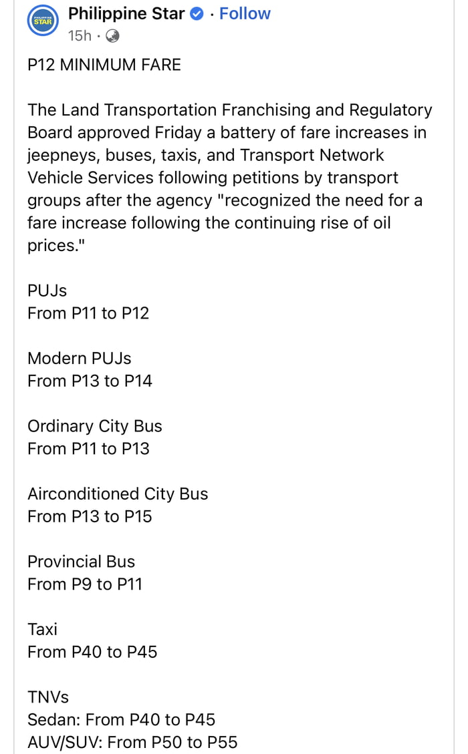This screenshot has height=754, width=468.
Task: Open the Philippine Star profile picture
Action: pyautogui.click(x=43, y=21)
